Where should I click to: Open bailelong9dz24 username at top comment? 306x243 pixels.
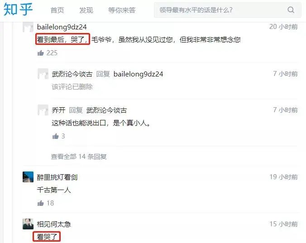click(62, 27)
